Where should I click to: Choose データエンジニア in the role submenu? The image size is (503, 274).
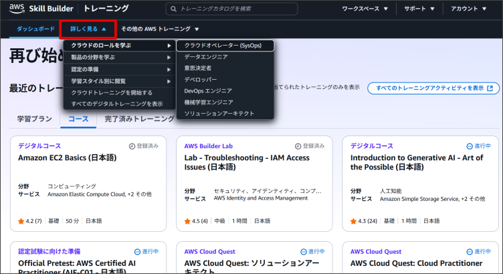206,57
